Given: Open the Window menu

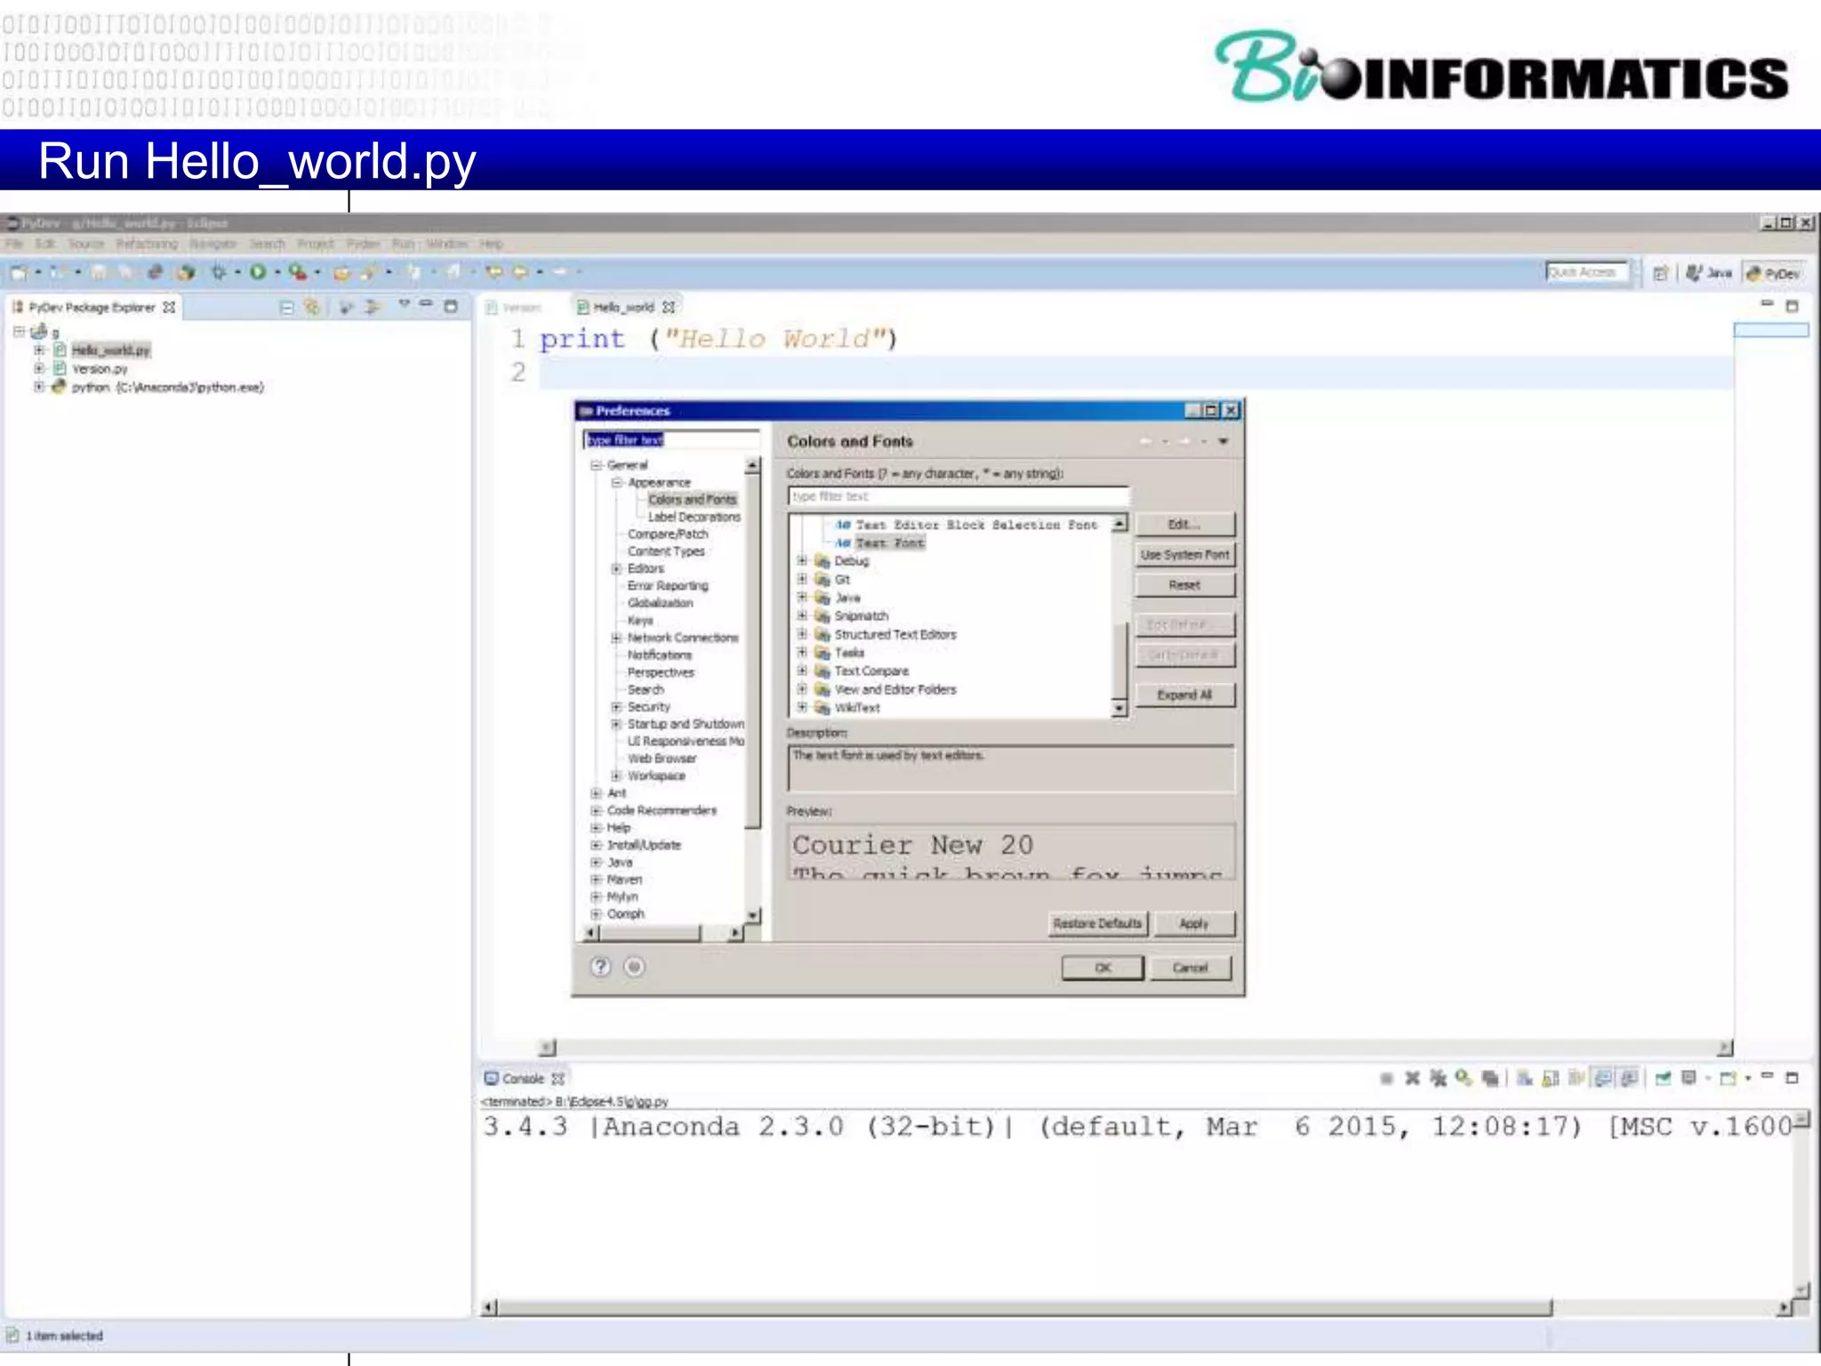Looking at the screenshot, I should click(446, 244).
